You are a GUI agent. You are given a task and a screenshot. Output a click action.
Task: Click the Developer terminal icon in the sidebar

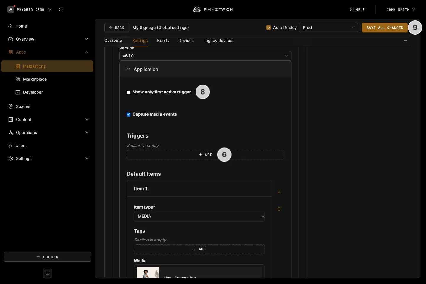tap(18, 92)
